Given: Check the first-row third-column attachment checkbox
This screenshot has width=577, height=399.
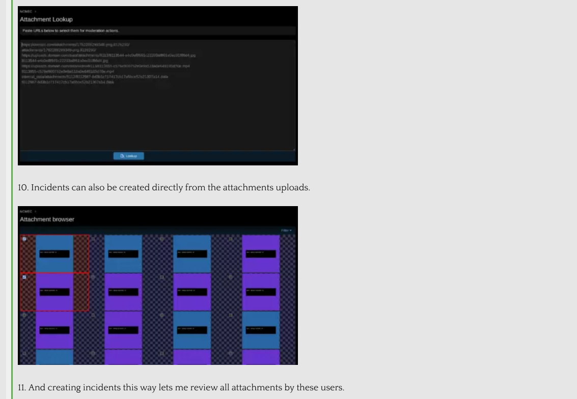Looking at the screenshot, I should (x=161, y=239).
